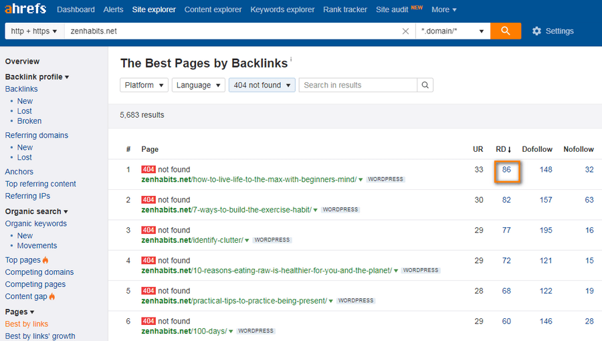The width and height of the screenshot is (602, 341).
Task: Click the info icon beside the page title
Action: [291, 59]
